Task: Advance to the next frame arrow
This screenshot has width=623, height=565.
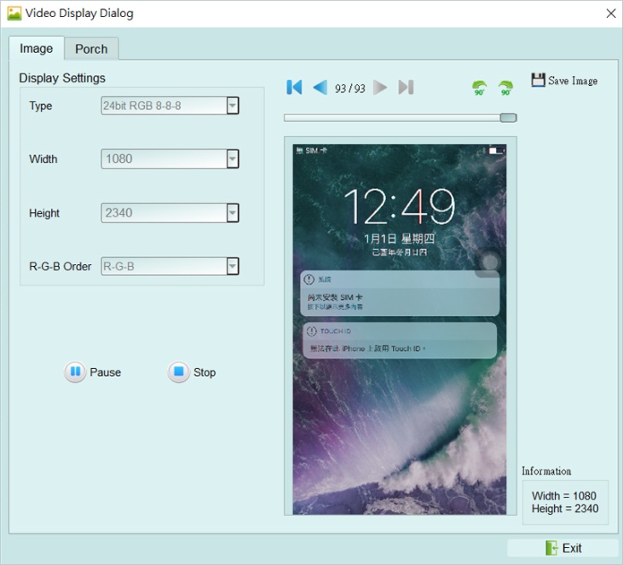Action: coord(380,88)
